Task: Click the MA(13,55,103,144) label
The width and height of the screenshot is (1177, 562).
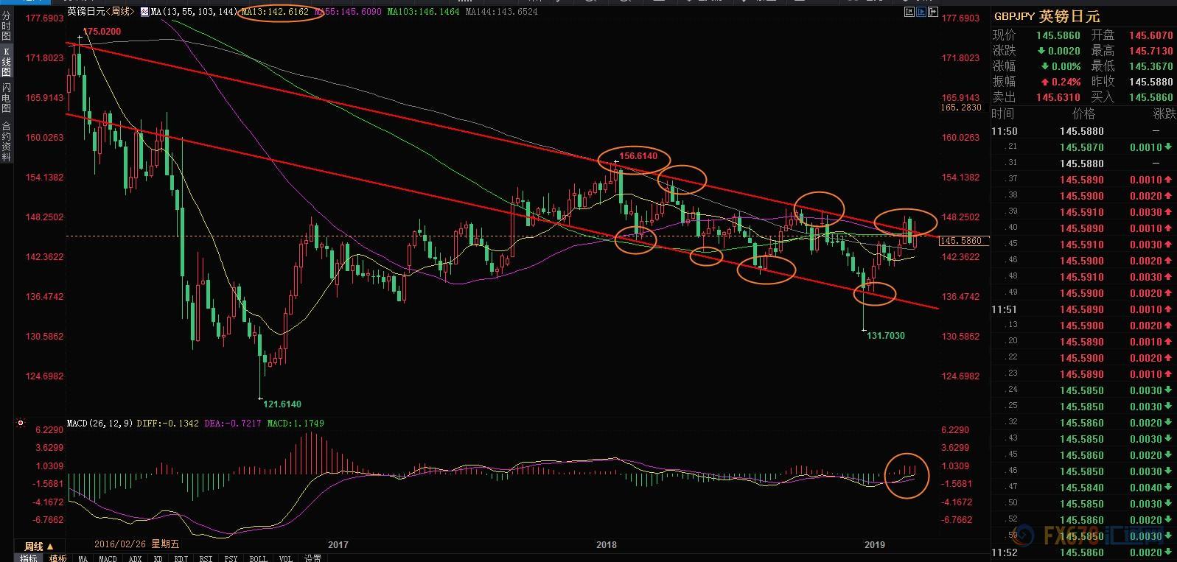Action: coord(194,12)
